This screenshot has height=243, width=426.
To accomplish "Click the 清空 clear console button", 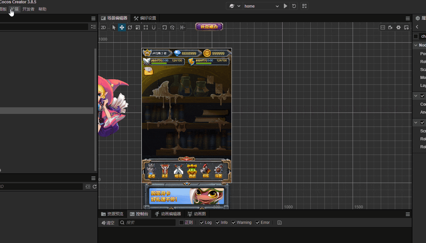I will point(108,223).
